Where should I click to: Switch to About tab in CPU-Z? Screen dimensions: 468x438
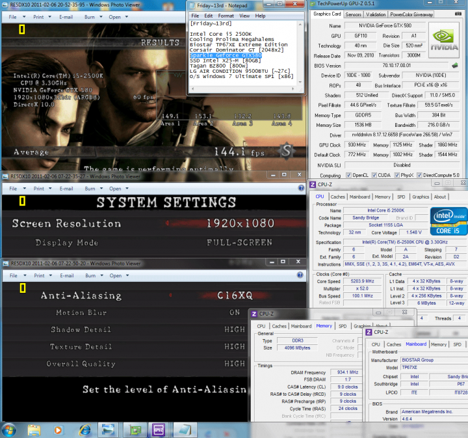pos(439,197)
